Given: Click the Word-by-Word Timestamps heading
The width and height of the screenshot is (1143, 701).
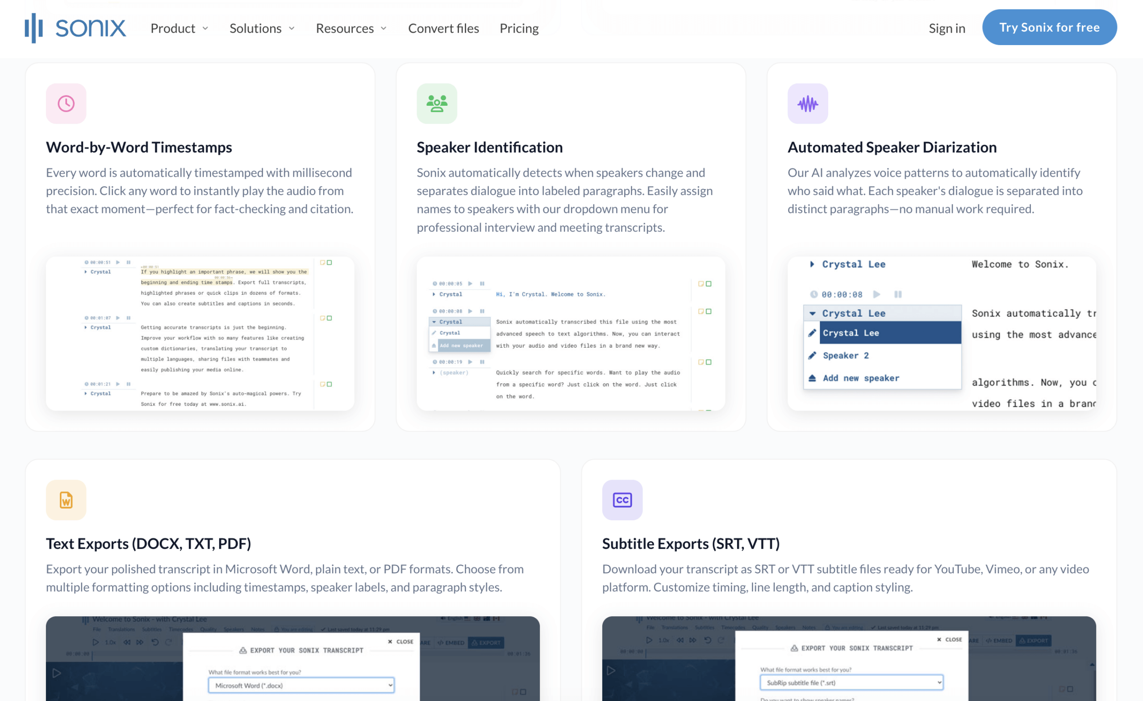Looking at the screenshot, I should coord(139,147).
